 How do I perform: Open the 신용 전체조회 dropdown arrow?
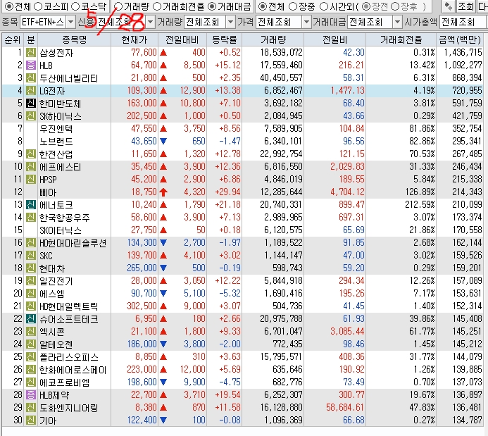[150, 22]
